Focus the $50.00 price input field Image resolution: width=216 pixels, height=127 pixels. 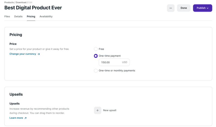tap(111, 62)
